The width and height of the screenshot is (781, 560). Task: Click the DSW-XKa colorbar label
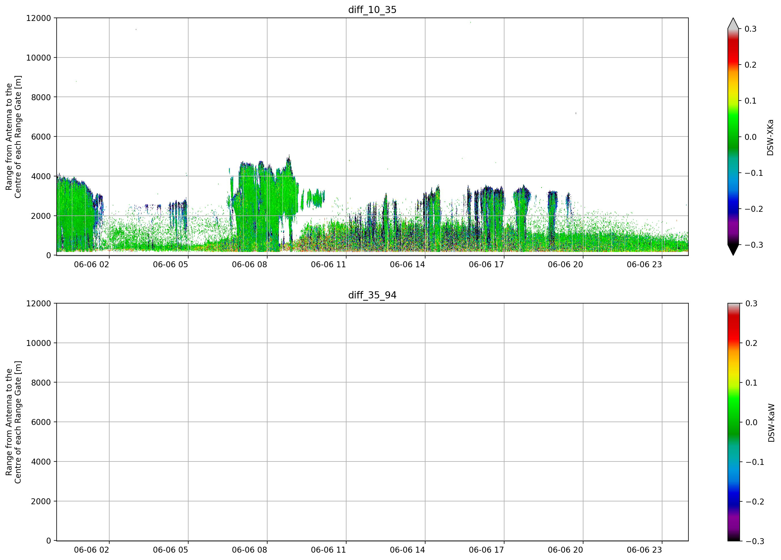[x=770, y=137]
